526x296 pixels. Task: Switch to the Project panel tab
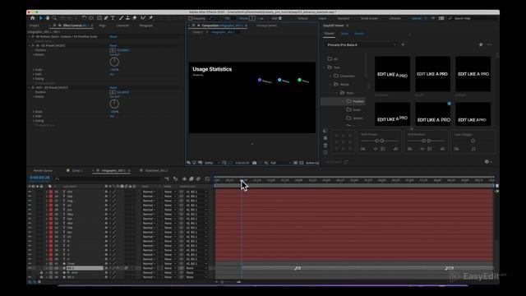[x=35, y=25]
